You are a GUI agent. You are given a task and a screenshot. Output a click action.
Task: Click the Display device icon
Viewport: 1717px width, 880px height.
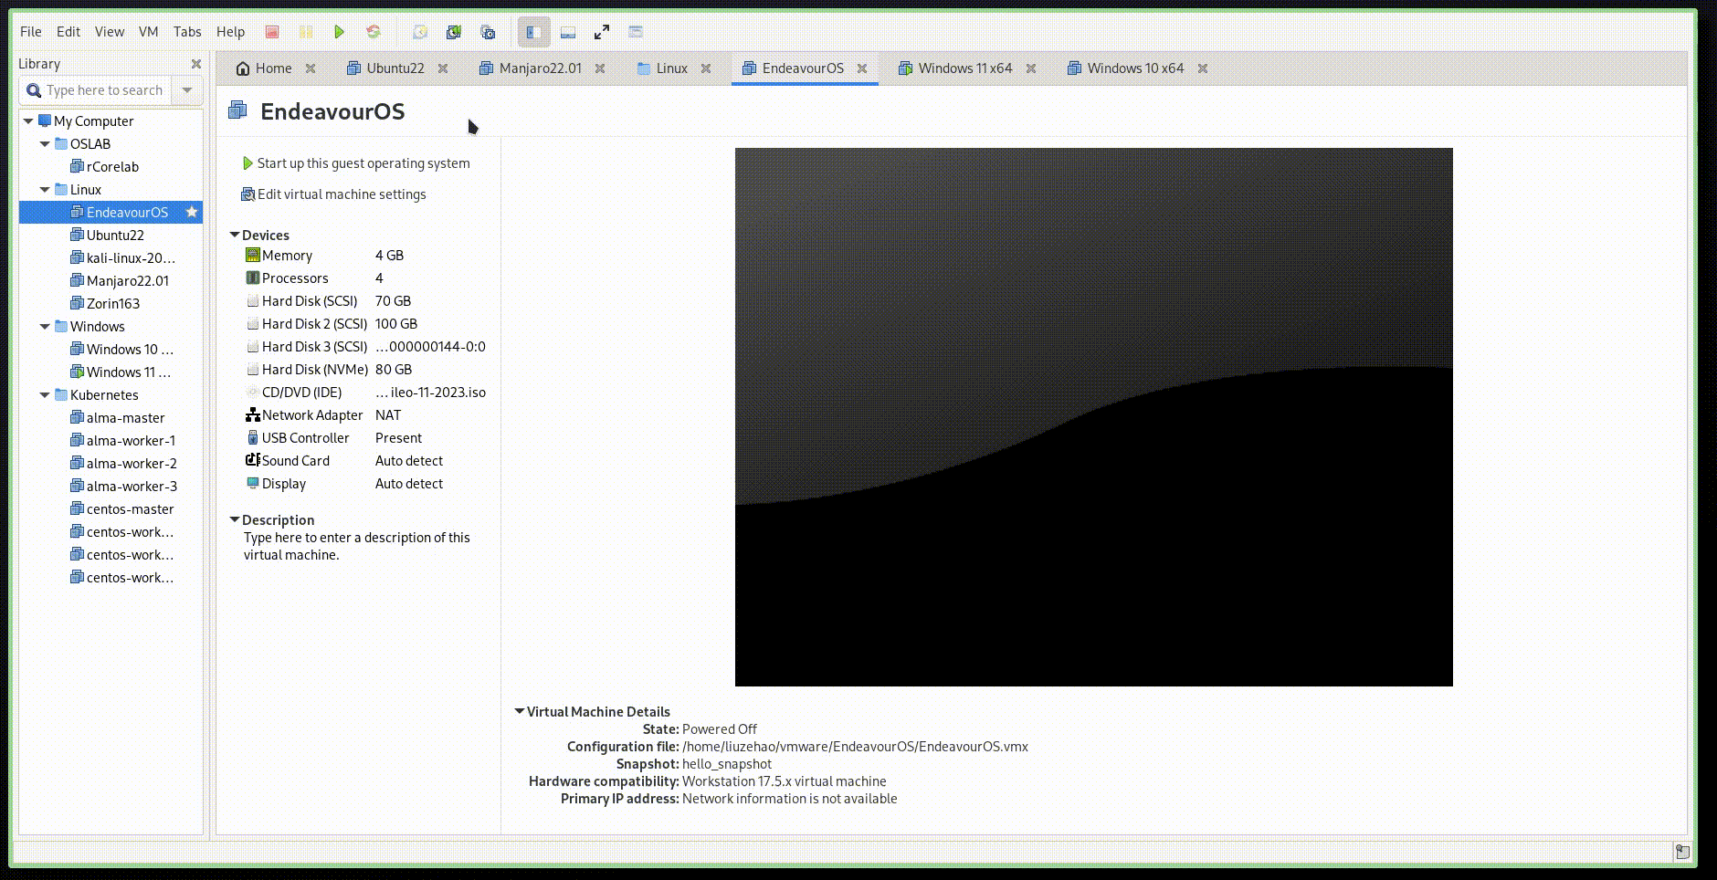[253, 483]
